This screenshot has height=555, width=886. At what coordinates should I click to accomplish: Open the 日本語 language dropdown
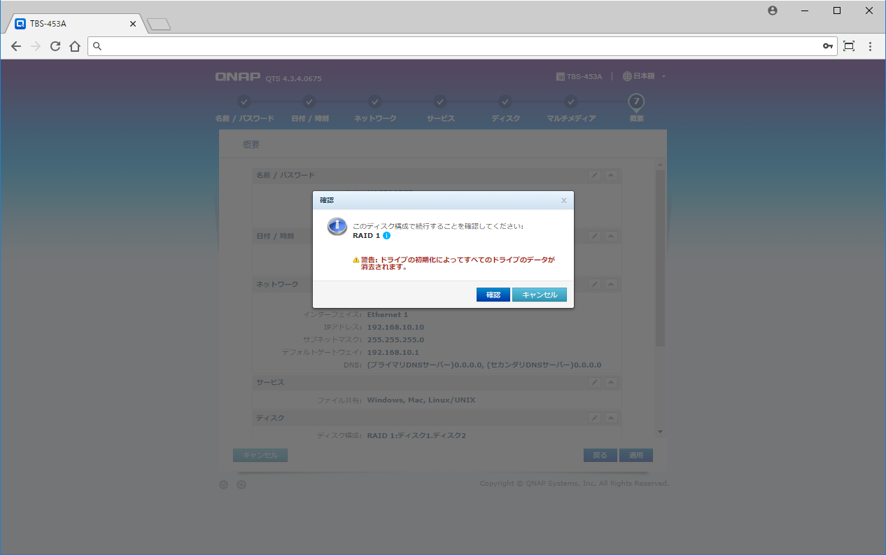coord(644,76)
